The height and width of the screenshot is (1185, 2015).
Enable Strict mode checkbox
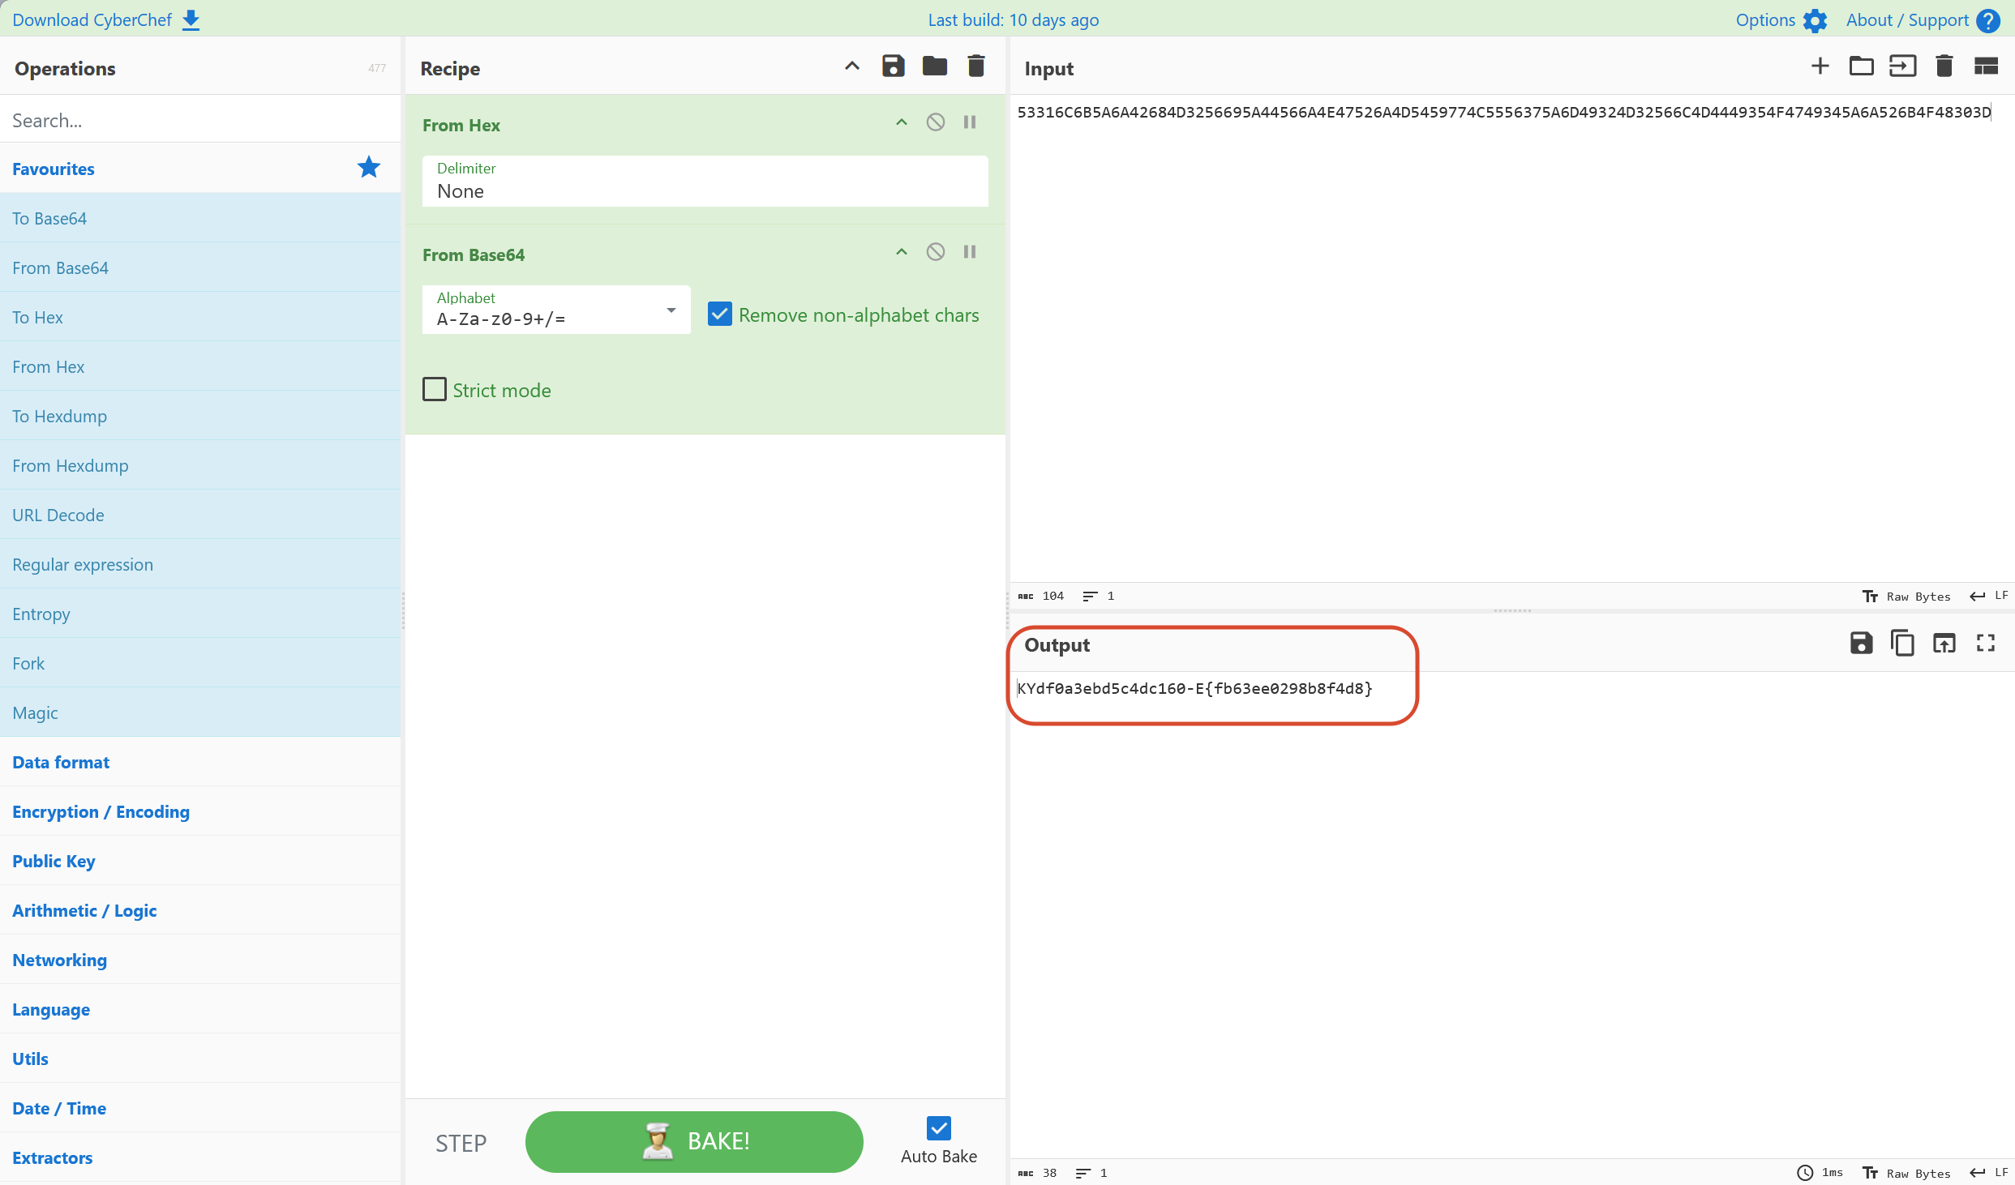[435, 390]
